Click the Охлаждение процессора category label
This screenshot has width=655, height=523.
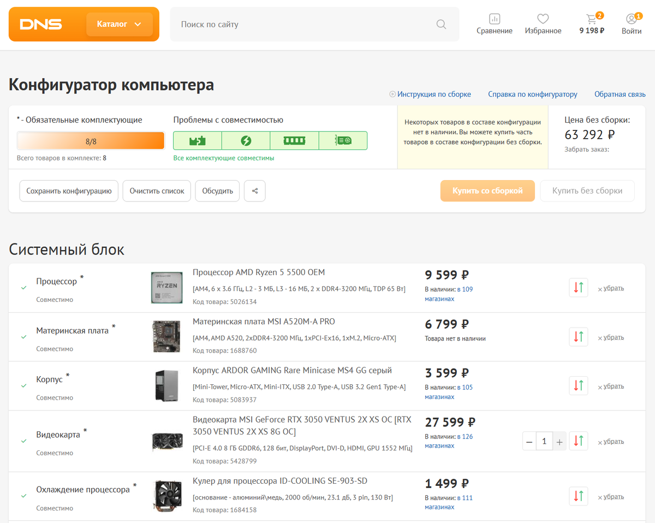[83, 490]
